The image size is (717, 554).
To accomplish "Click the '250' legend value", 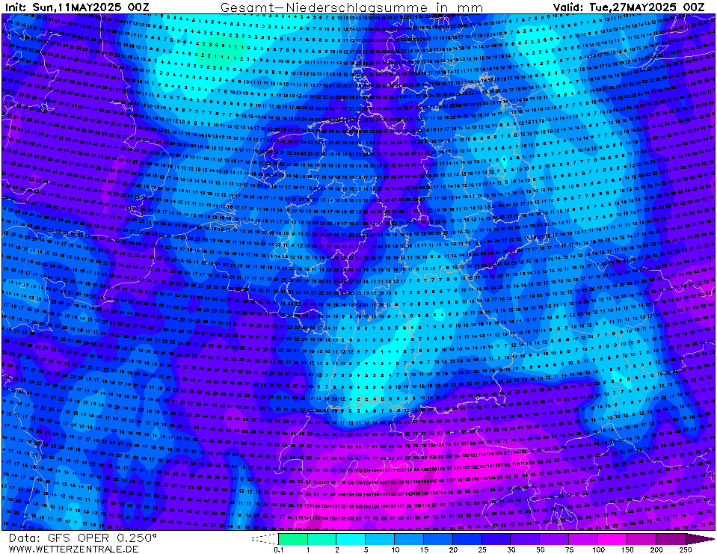I will (x=685, y=550).
